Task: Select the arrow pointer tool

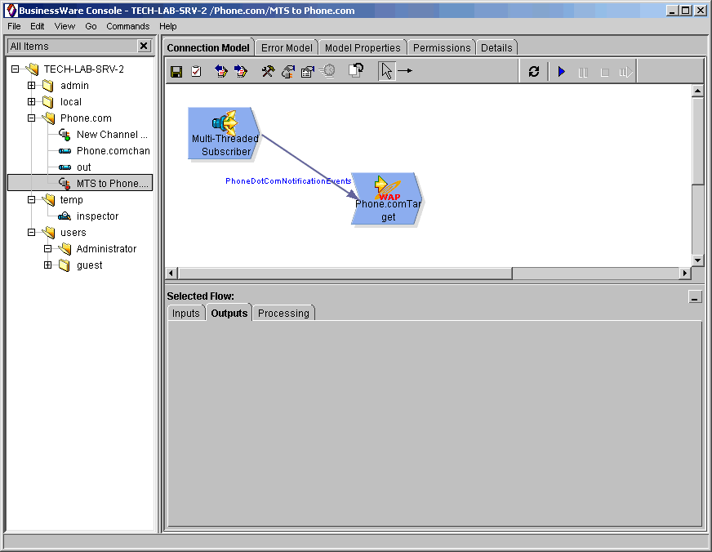Action: tap(386, 72)
